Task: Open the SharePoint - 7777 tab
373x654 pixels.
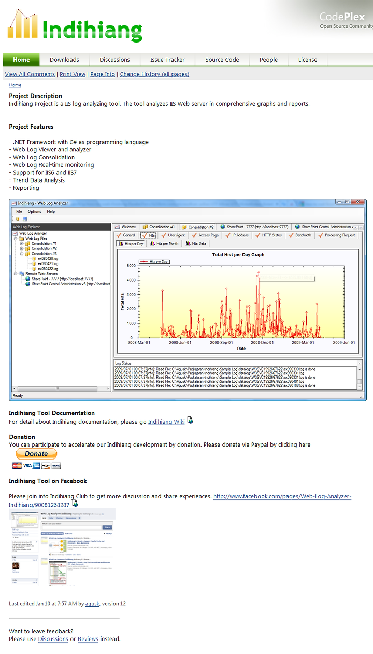Action: coord(254,227)
